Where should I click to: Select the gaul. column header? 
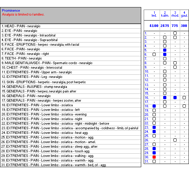point(184,14)
